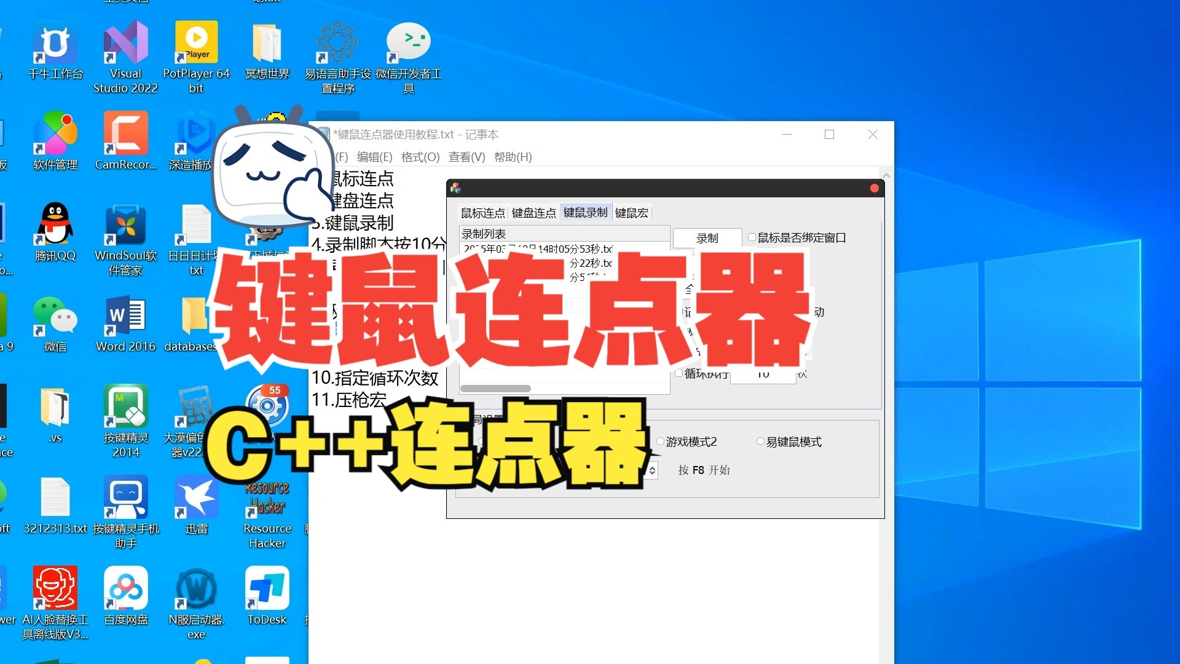Select the recording entry ending 分22秒.txt
Screen dimensions: 1180x664
(590, 263)
